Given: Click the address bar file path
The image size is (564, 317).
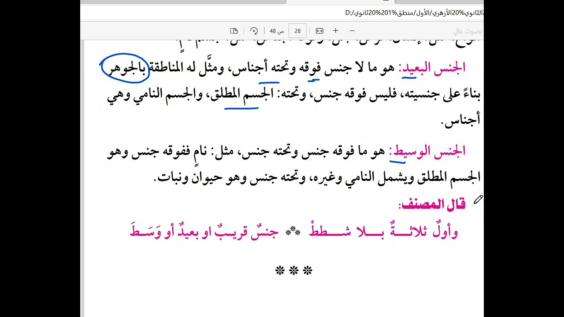Looking at the screenshot, I should 414,13.
